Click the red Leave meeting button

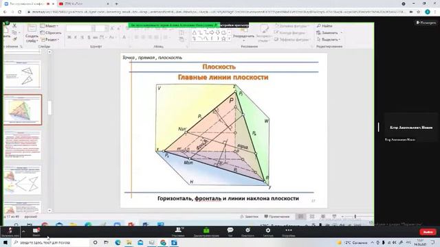pos(428,232)
